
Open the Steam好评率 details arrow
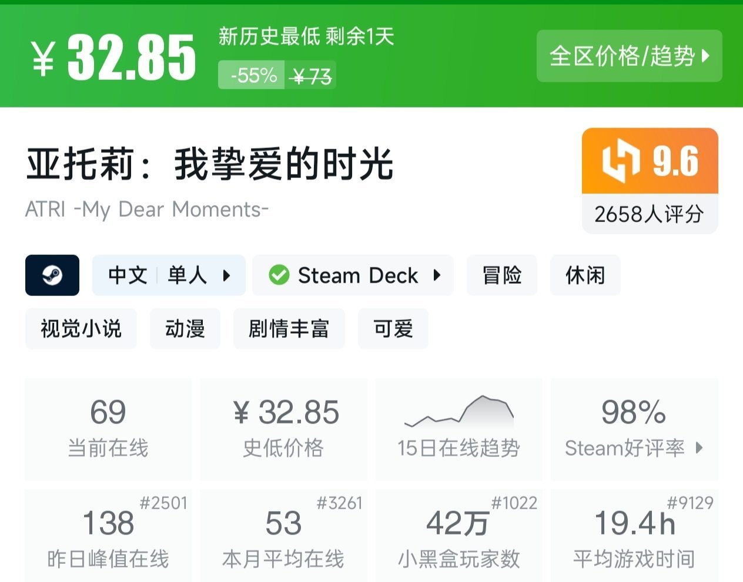tap(699, 448)
